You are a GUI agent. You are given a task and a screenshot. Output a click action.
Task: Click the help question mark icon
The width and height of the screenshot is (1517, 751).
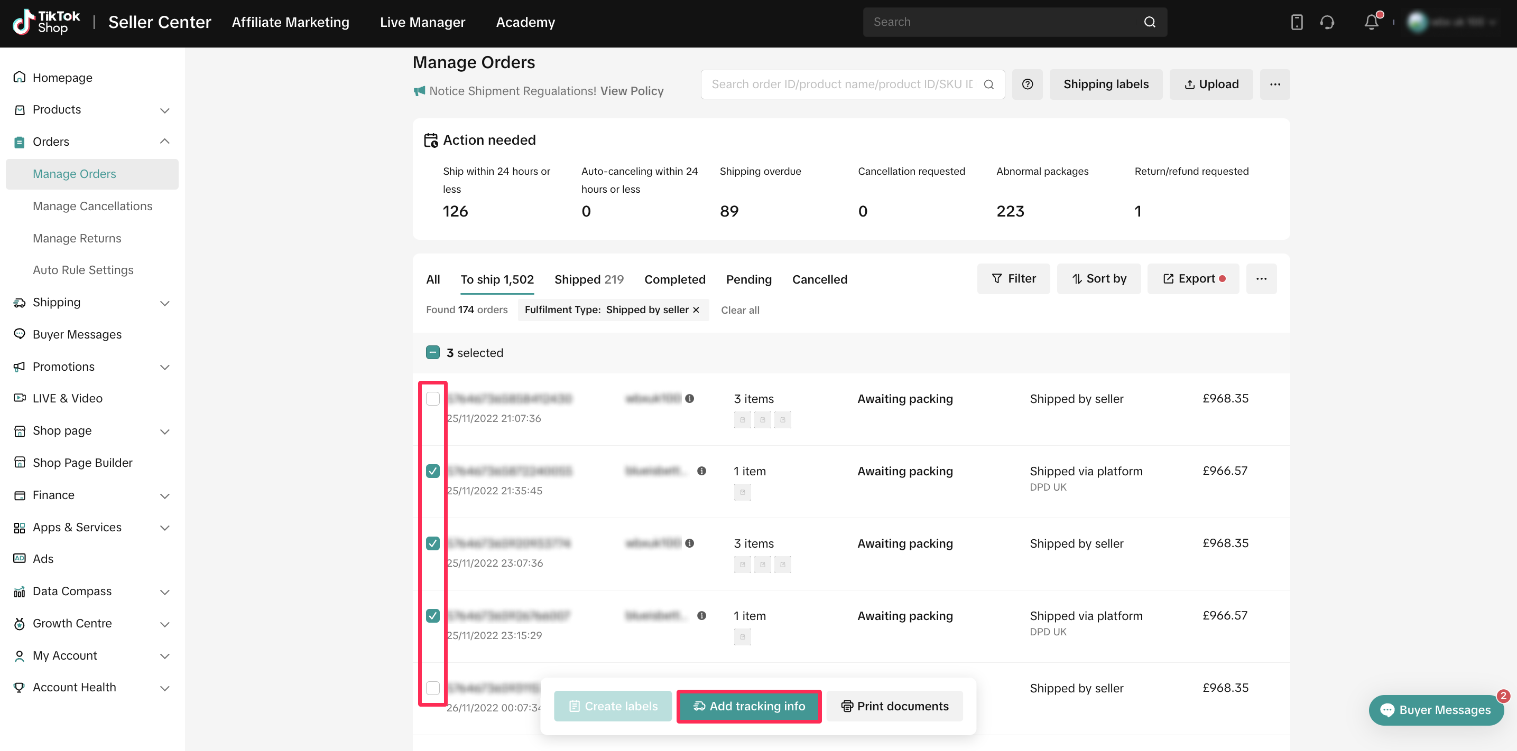point(1027,84)
